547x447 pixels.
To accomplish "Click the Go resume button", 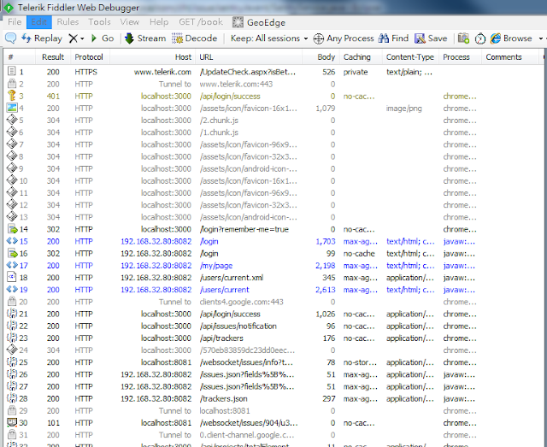I will (x=103, y=38).
